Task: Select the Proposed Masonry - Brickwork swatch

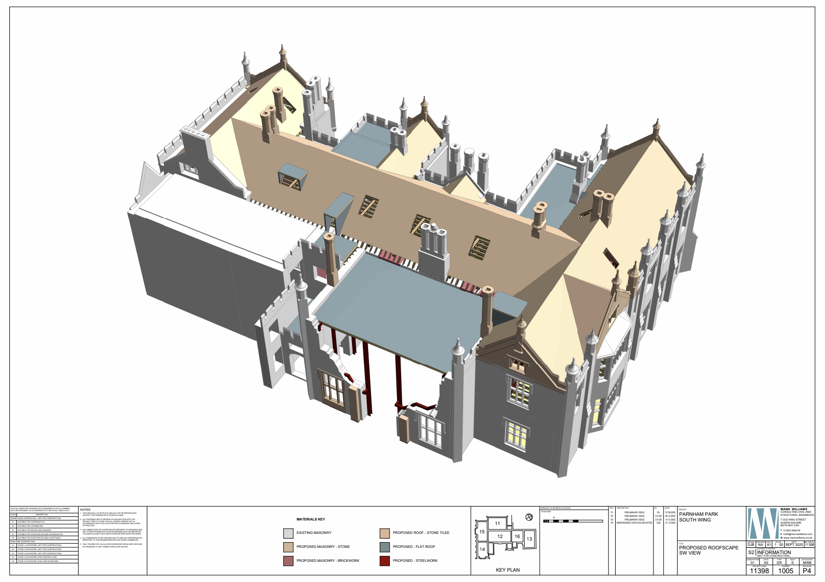Action: pyautogui.click(x=288, y=561)
